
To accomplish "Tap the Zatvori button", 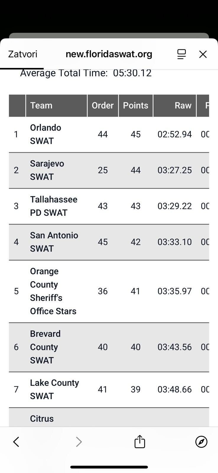I will pos(23,54).
